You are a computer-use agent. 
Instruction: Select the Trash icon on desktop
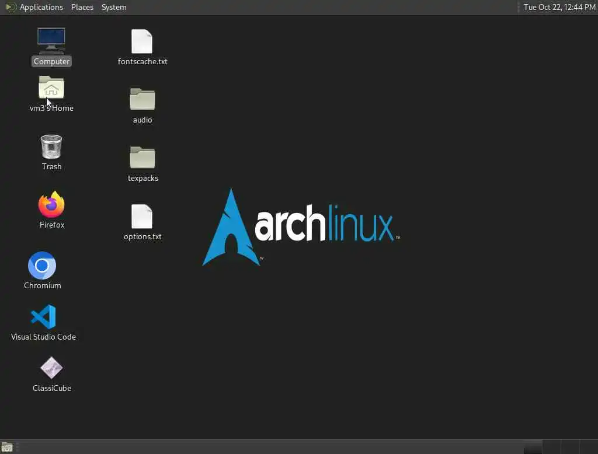[x=51, y=146]
